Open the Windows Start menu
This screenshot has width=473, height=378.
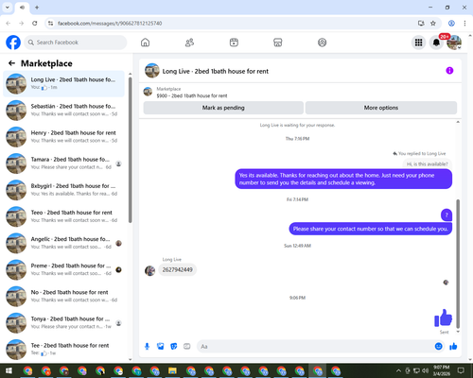pos(9,370)
